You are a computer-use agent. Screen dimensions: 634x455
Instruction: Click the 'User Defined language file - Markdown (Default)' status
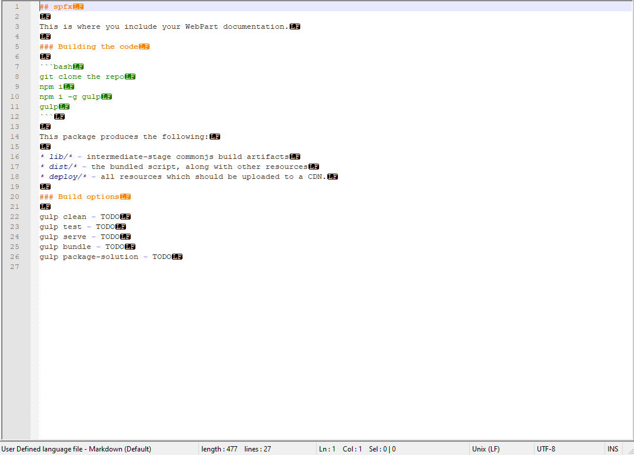pyautogui.click(x=77, y=449)
